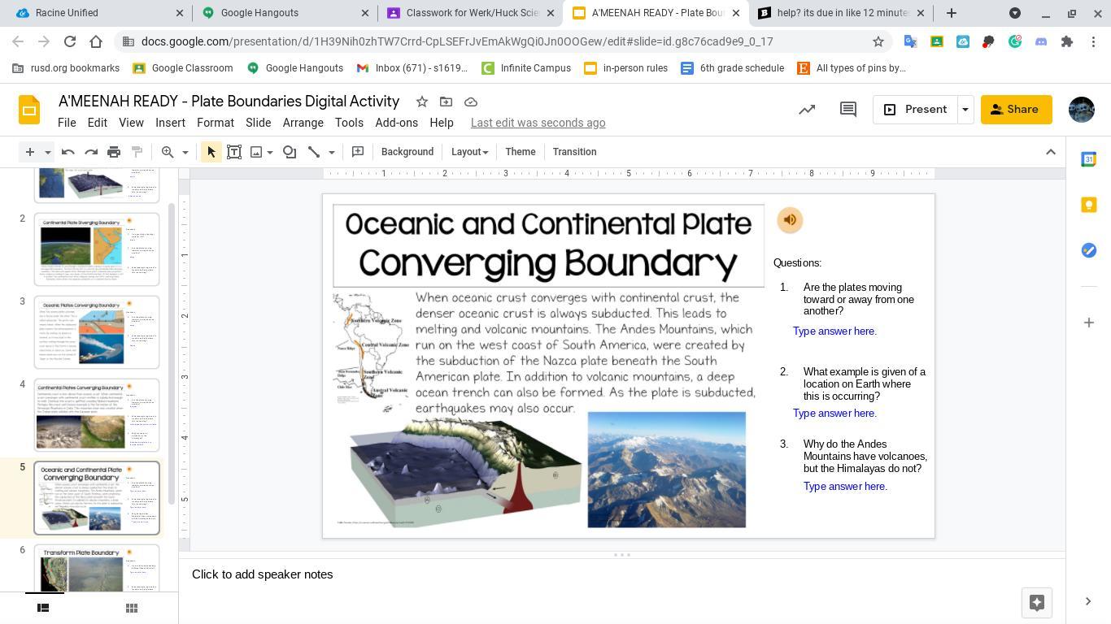1111x624 pixels.
Task: Switch to filmstrip view
Action: [44, 608]
